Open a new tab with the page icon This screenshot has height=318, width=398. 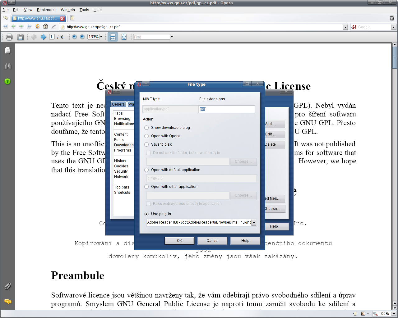(x=72, y=18)
